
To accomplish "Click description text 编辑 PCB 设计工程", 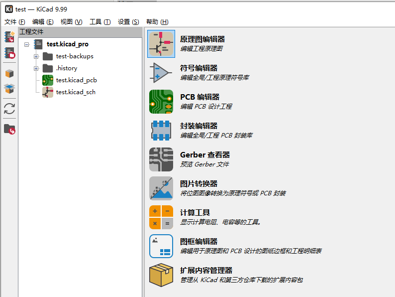I will [x=206, y=107].
